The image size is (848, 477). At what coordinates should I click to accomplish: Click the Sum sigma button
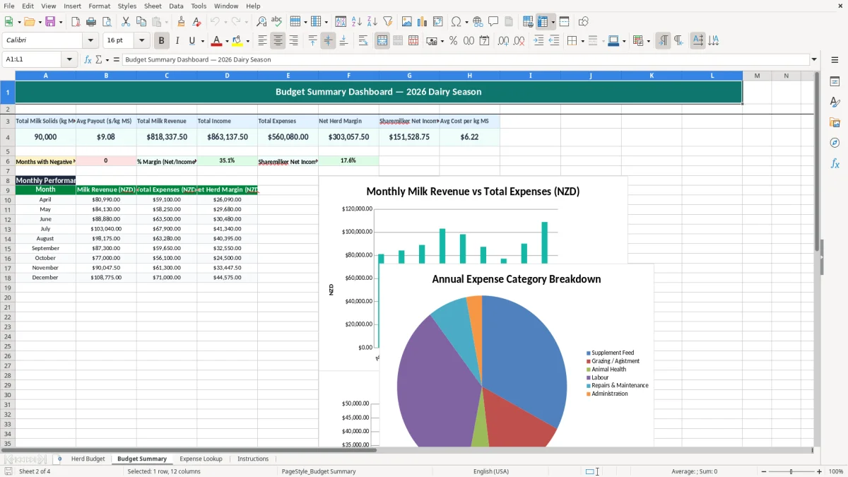pyautogui.click(x=98, y=60)
